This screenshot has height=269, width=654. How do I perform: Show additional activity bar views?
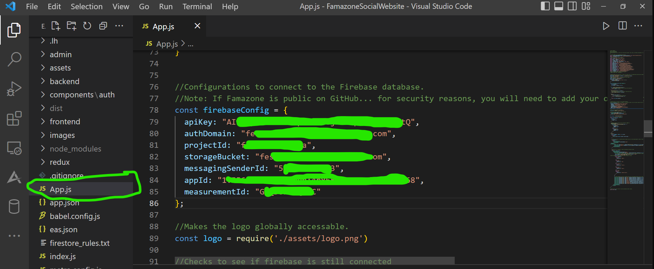[14, 236]
